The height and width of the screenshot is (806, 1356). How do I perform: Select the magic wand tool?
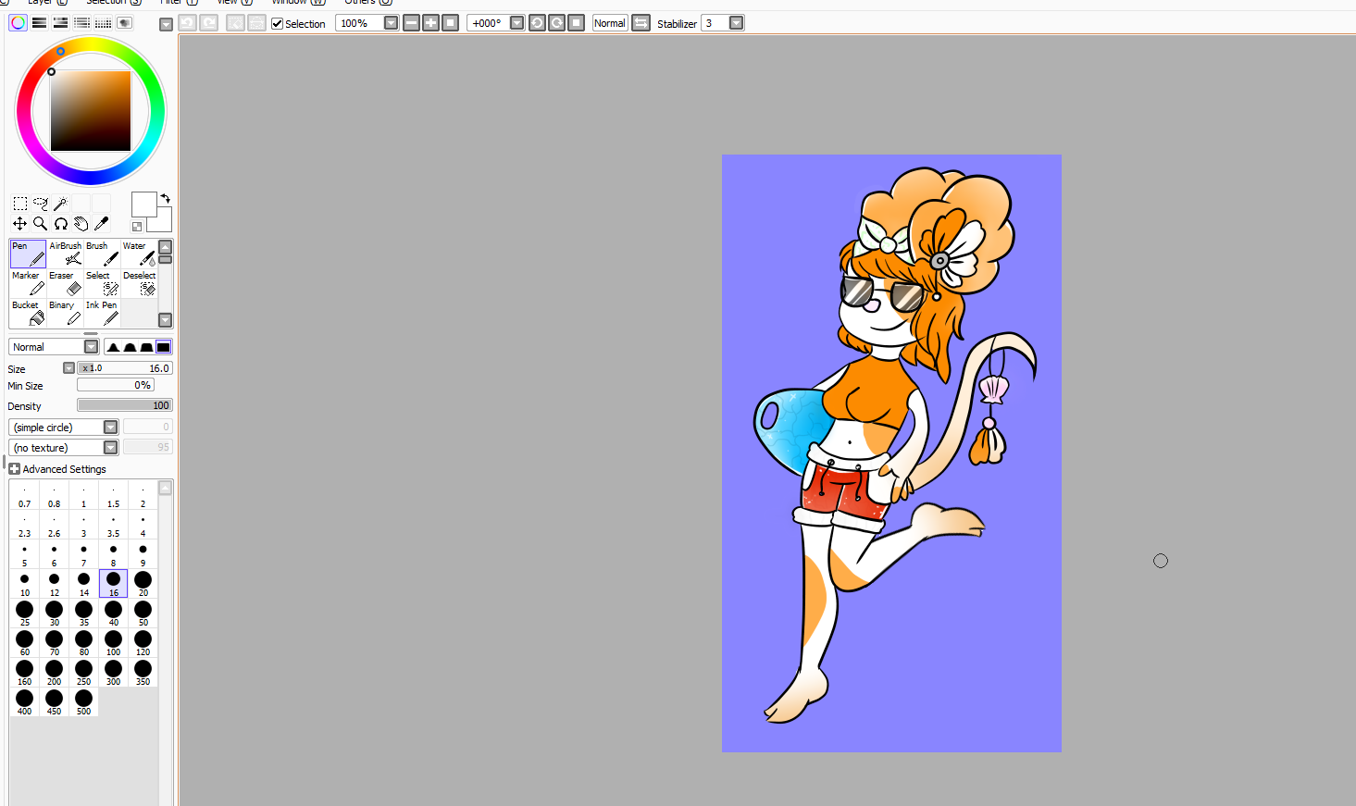[60, 204]
